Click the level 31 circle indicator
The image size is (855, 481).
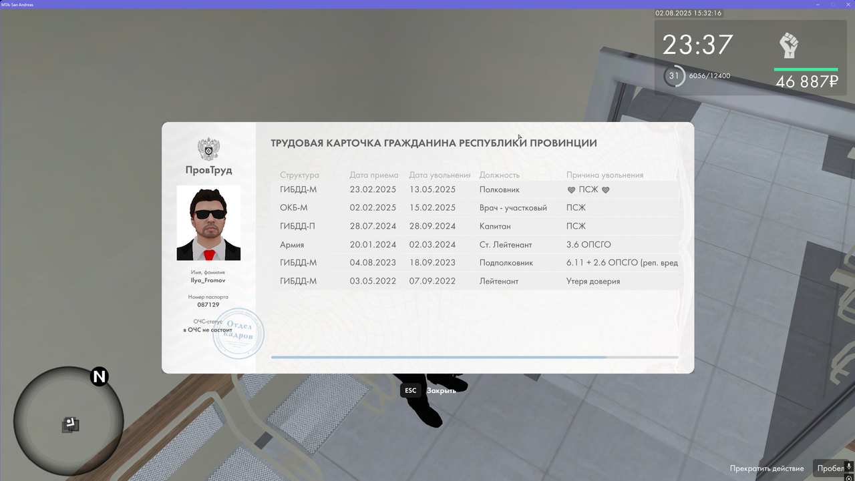coord(674,76)
